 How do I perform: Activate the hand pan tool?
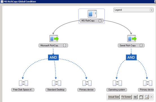click(x=141, y=97)
